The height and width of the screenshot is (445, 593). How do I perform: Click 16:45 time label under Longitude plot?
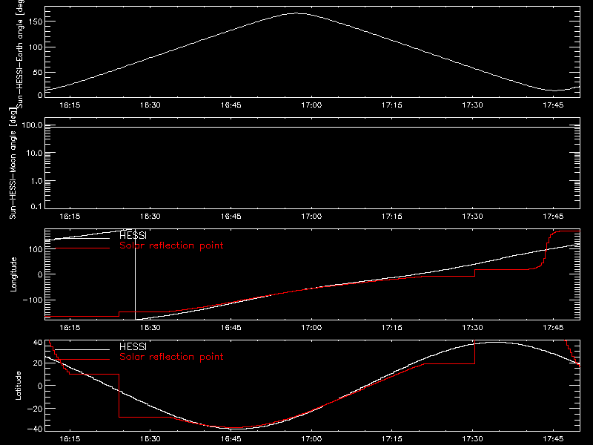pyautogui.click(x=231, y=328)
